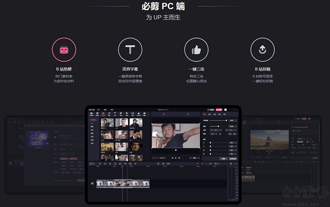Adjust the scale slider handle below opacity

(x=219, y=126)
